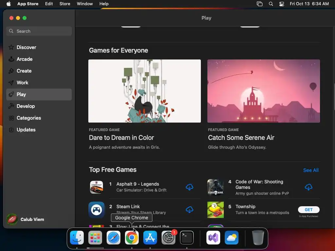This screenshot has height=251, width=335.
Task: Open System Settings from the Dock
Action: click(168, 238)
